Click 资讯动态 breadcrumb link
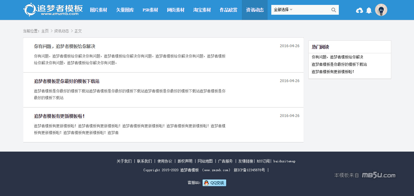 (61, 31)
